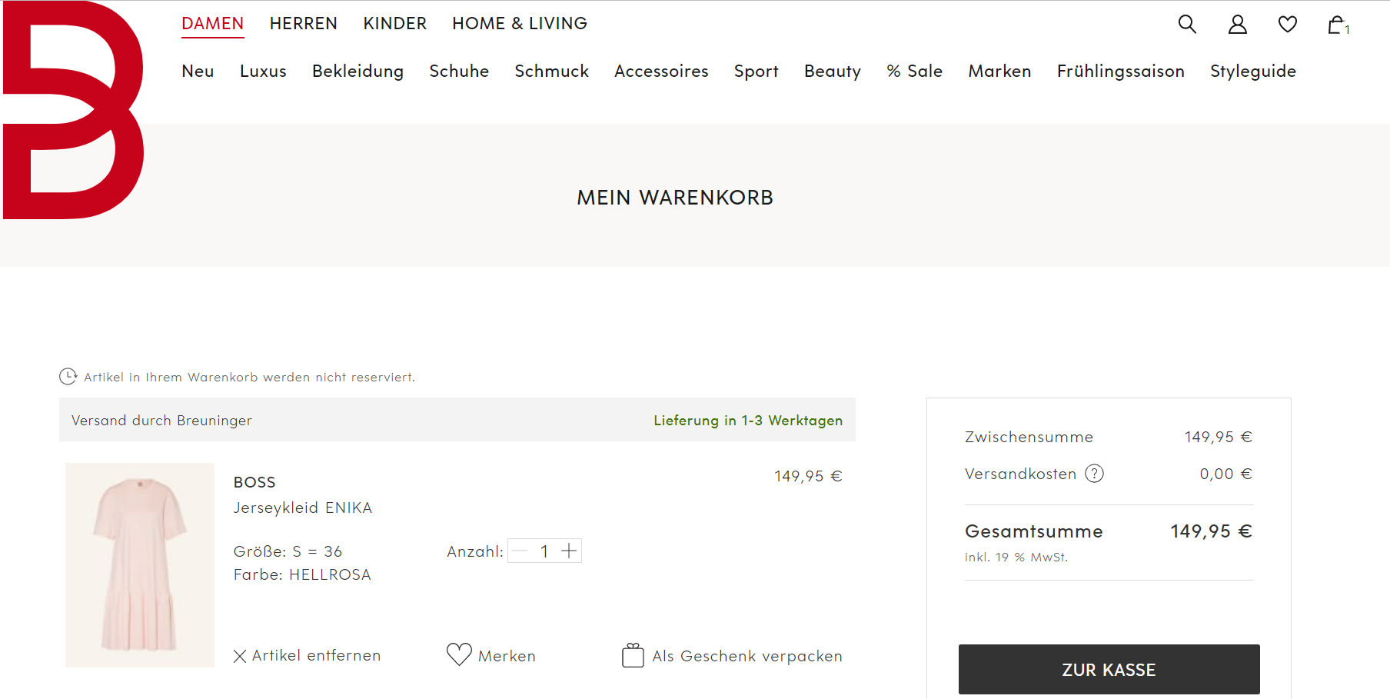1390x699 pixels.
Task: Click the Versand durch Breuninger text
Action: point(161,420)
